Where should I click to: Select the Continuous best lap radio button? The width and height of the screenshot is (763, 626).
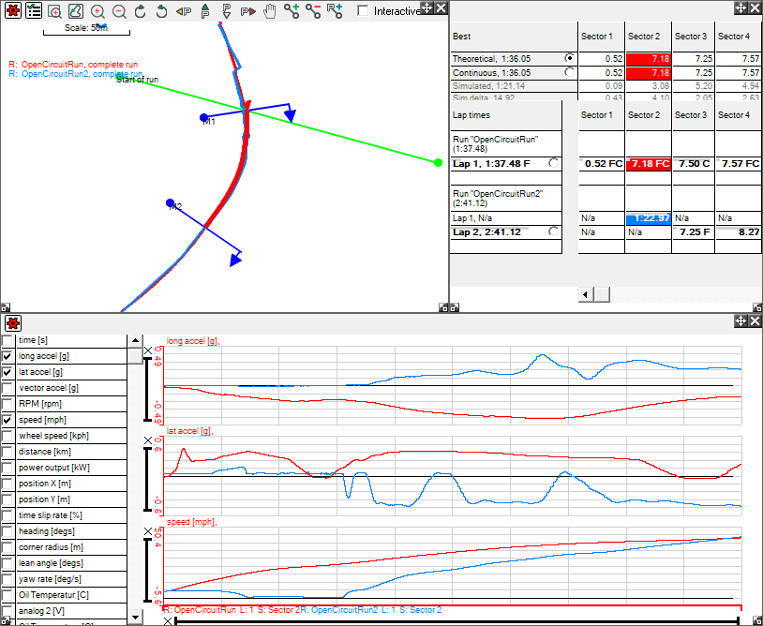point(569,72)
